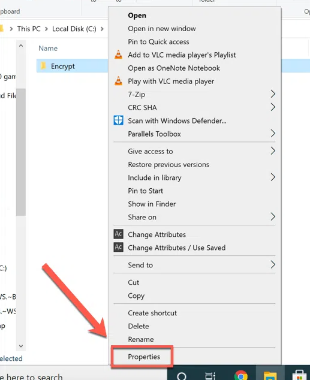310x380 pixels.
Task: Choose Cut from the context menu
Action: point(133,282)
